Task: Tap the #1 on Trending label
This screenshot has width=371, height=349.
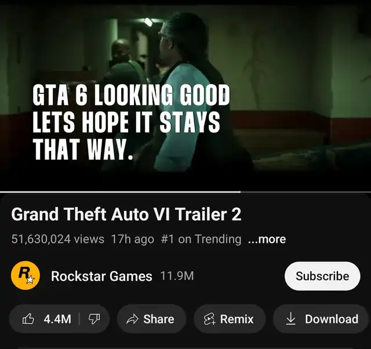Action: [201, 239]
